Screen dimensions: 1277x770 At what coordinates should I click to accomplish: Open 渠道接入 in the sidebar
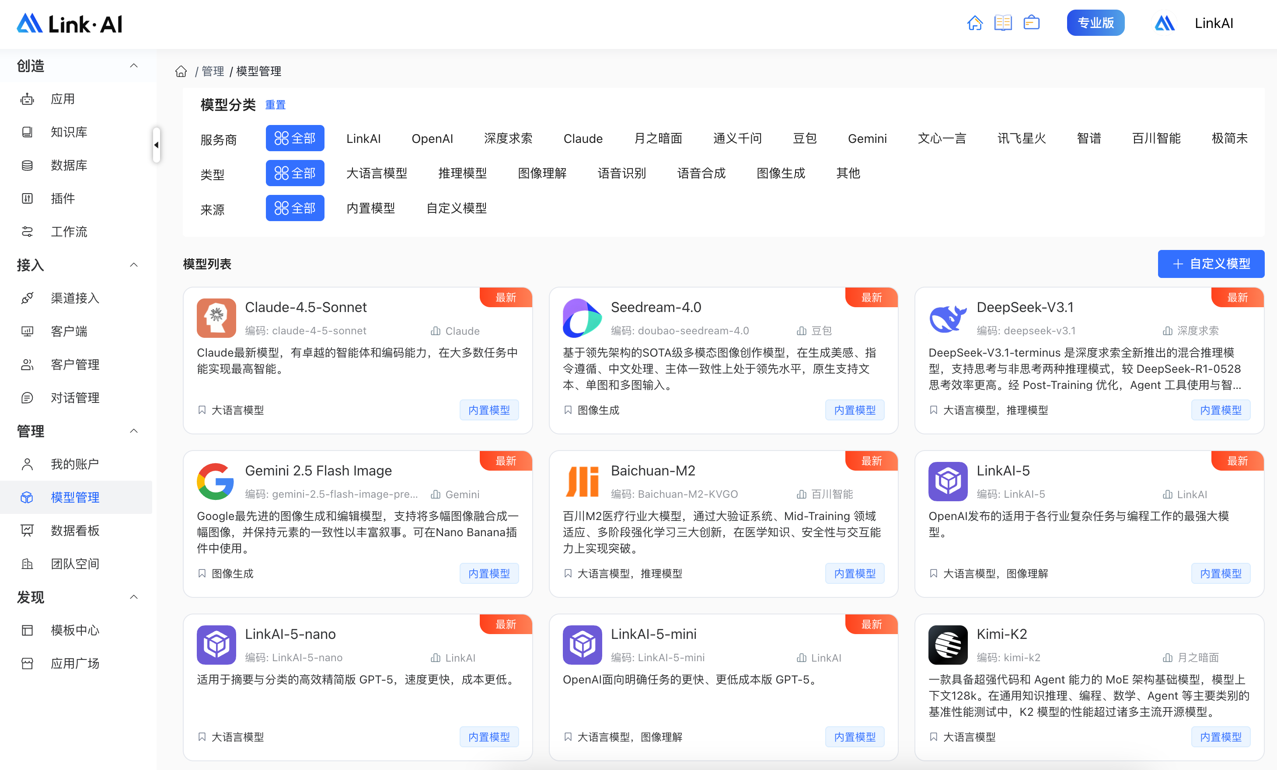75,298
